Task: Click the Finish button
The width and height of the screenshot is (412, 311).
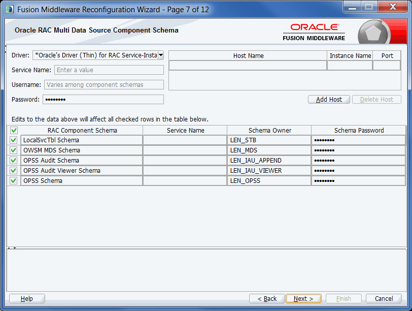Action: 344,299
